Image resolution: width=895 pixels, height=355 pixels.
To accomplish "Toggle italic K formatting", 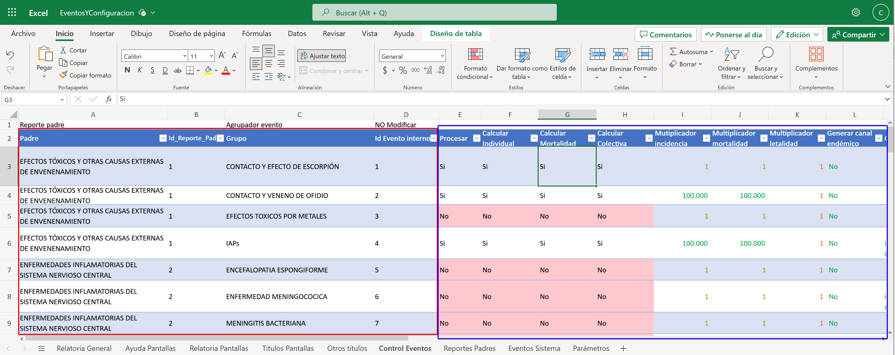I will (x=140, y=70).
